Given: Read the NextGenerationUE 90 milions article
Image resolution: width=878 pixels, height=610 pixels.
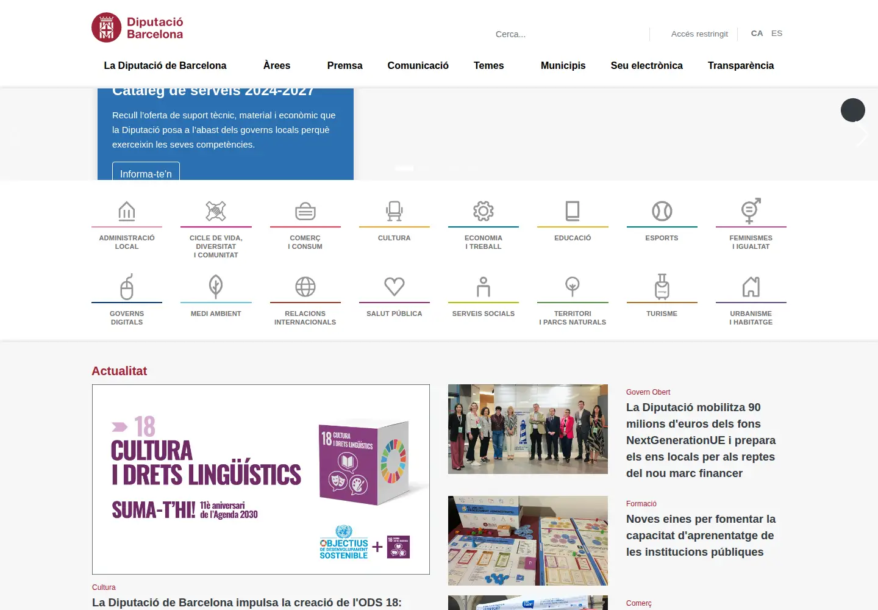Looking at the screenshot, I should 701,440.
